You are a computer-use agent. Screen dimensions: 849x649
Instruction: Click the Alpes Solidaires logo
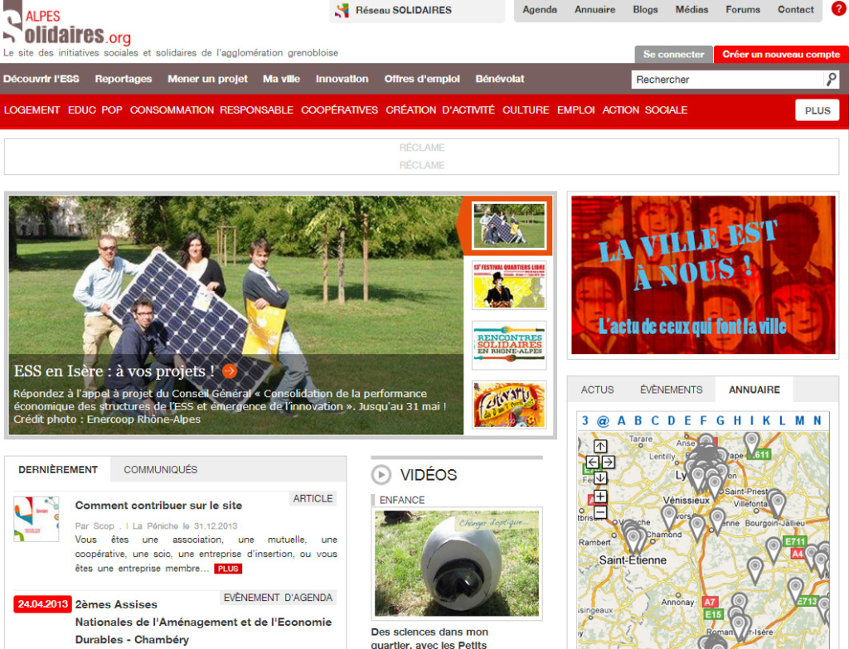pyautogui.click(x=66, y=22)
